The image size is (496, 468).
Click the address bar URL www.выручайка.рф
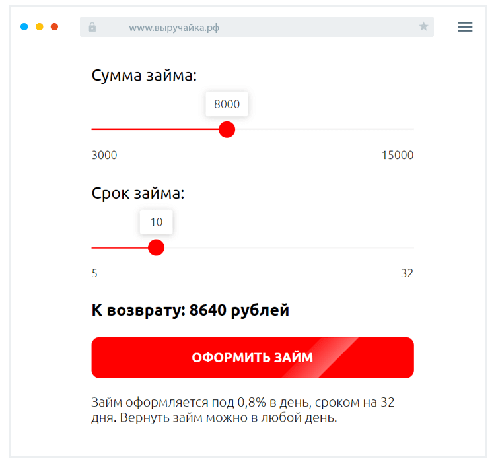tap(174, 28)
